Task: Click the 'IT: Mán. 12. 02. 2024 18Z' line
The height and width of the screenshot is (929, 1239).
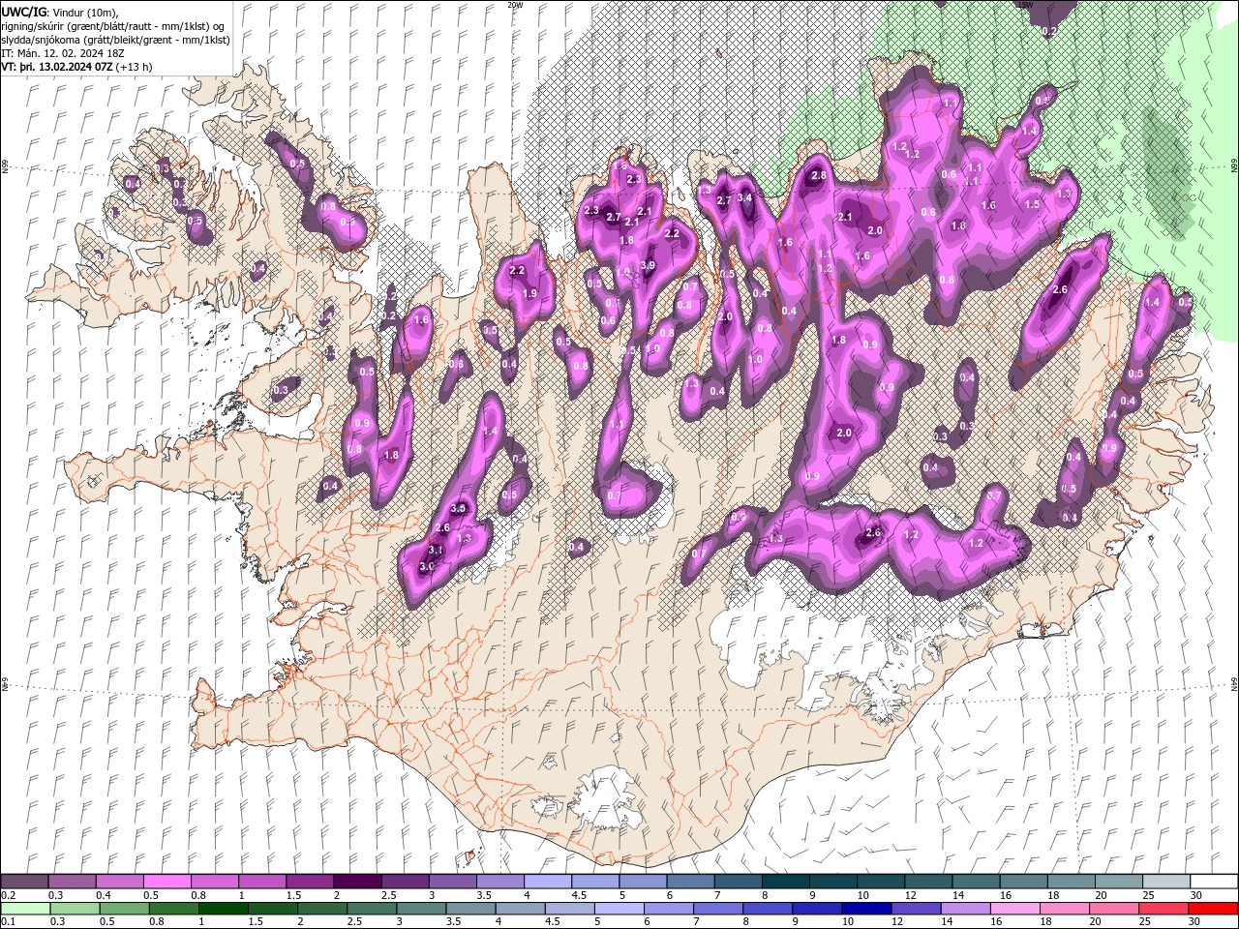Action: tap(62, 52)
